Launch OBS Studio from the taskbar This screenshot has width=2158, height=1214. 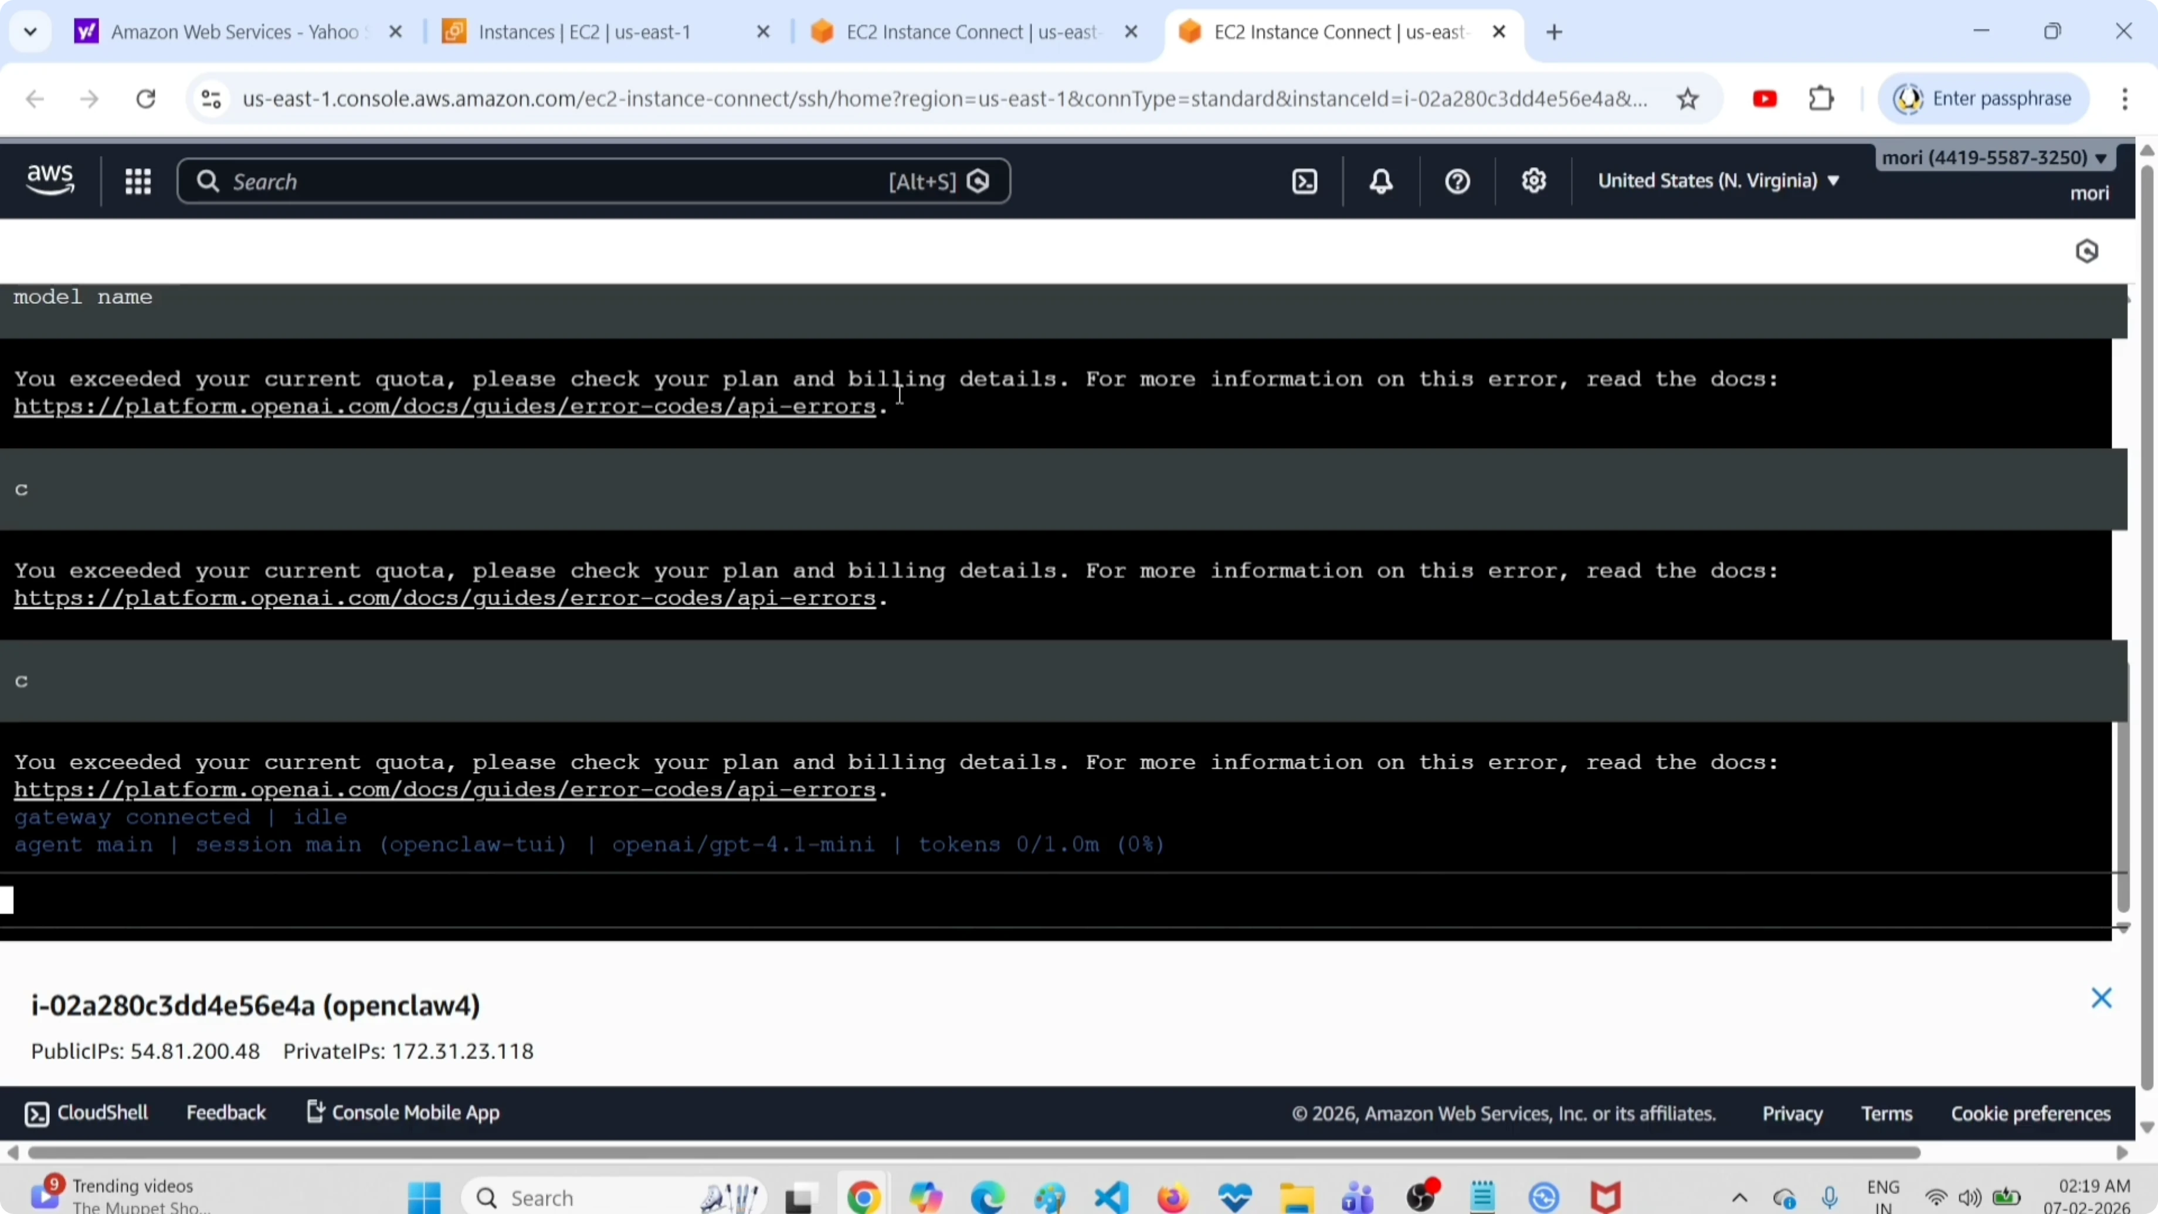[1423, 1196]
